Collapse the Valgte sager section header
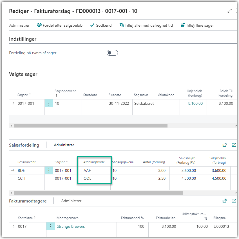 23,74
